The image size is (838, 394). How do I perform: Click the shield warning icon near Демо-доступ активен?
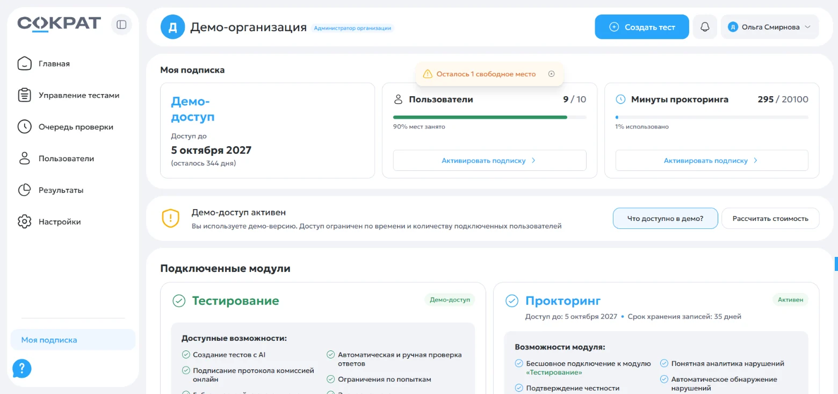(170, 218)
